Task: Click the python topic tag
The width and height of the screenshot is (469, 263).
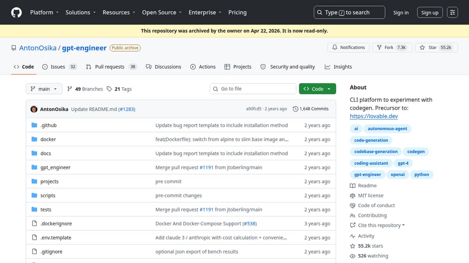Action: tap(422, 175)
